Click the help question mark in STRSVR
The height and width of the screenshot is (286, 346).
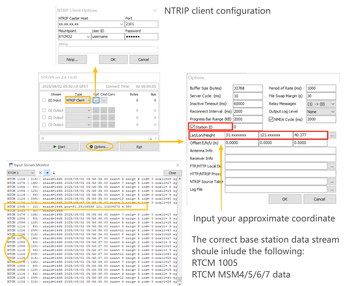(x=156, y=138)
